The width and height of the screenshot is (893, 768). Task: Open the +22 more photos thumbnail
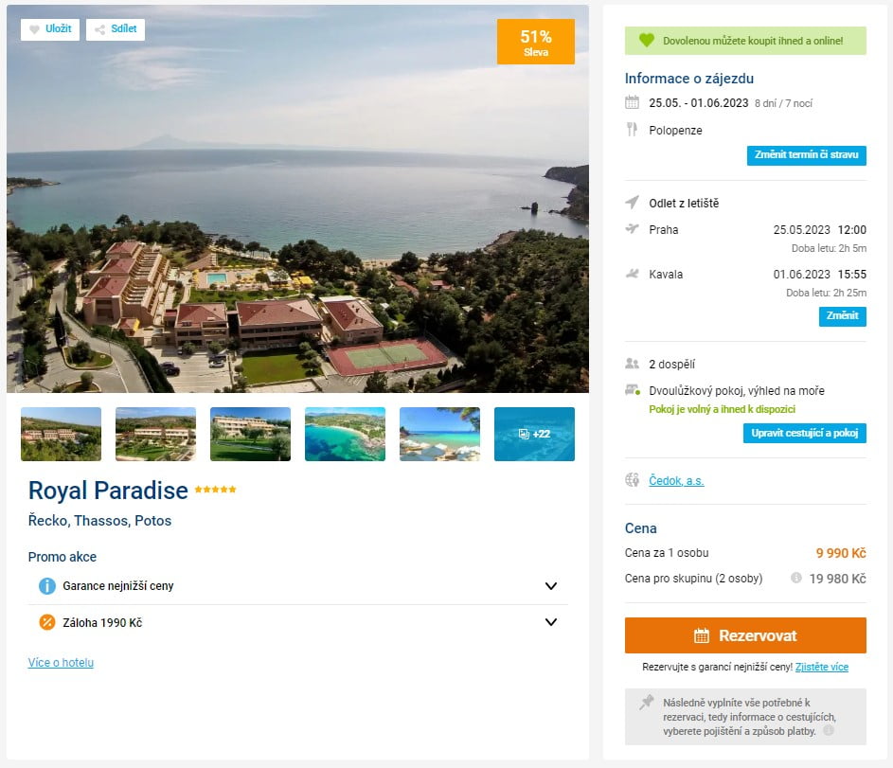point(534,434)
